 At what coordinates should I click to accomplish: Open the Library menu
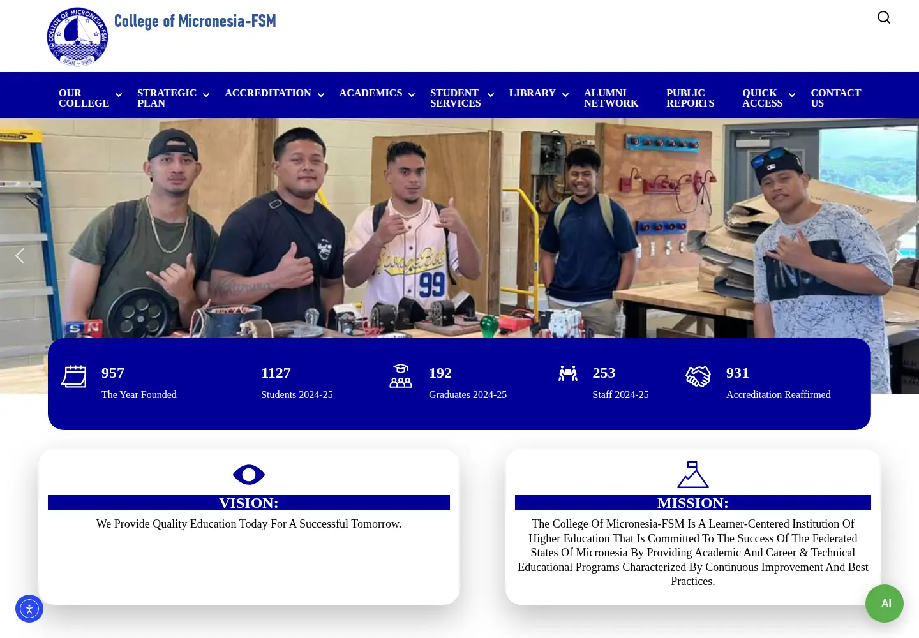click(532, 93)
